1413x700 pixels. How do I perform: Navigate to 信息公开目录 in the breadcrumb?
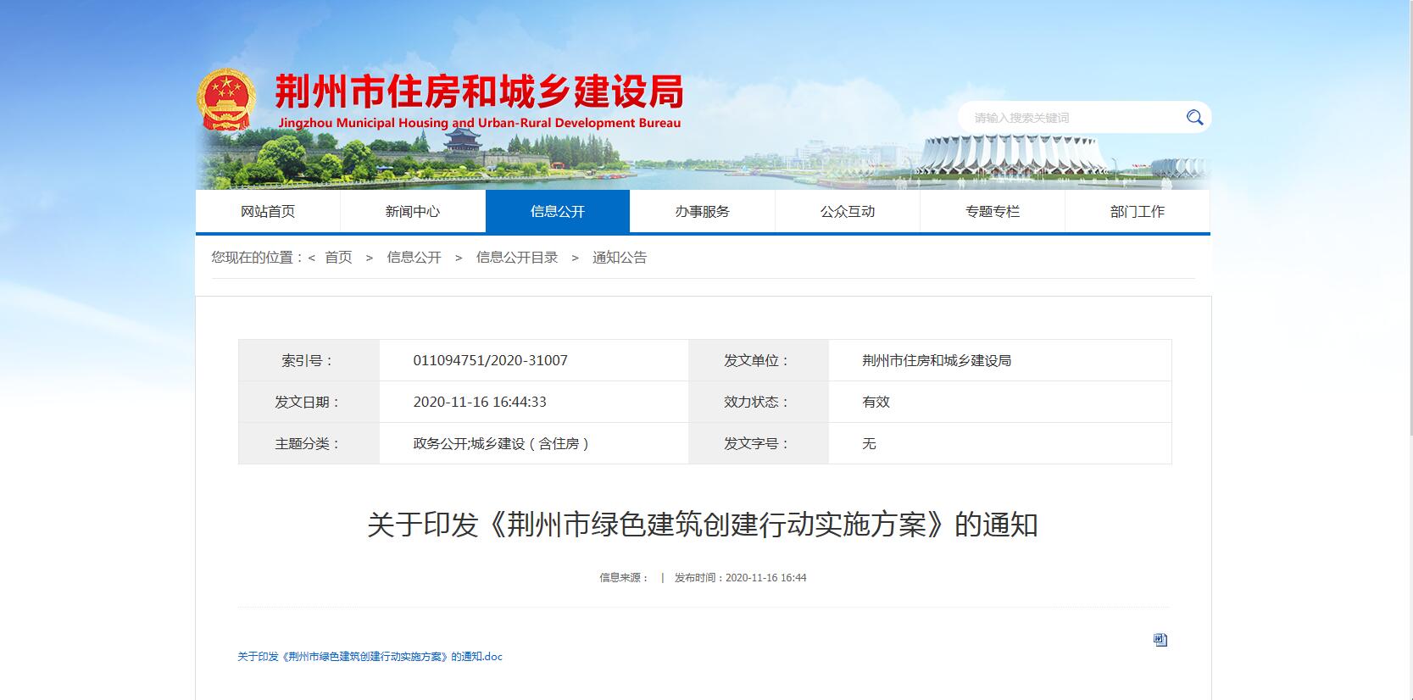(517, 258)
